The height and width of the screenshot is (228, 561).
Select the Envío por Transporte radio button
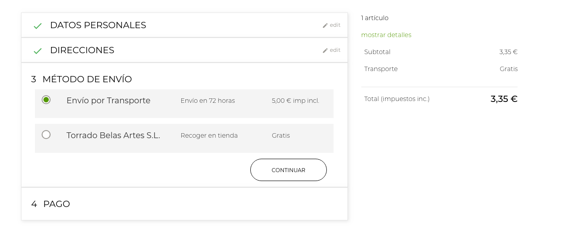click(x=46, y=100)
